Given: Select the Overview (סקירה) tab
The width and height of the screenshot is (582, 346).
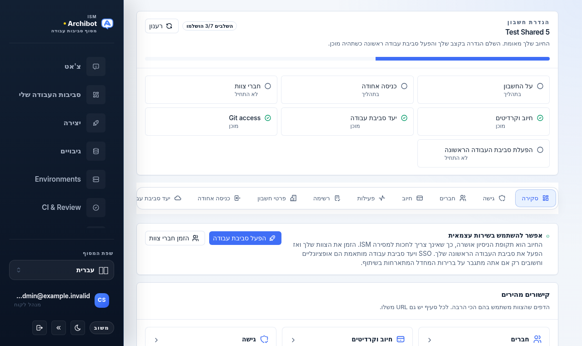Looking at the screenshot, I should pos(536,198).
